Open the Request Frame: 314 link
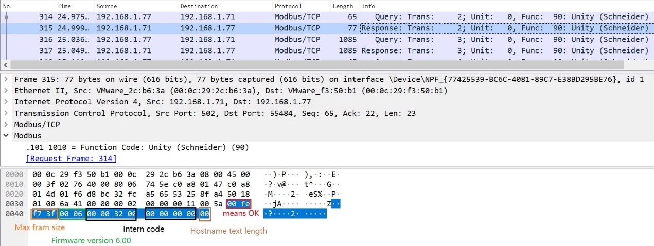Screen dimensions: 654x246 point(71,159)
